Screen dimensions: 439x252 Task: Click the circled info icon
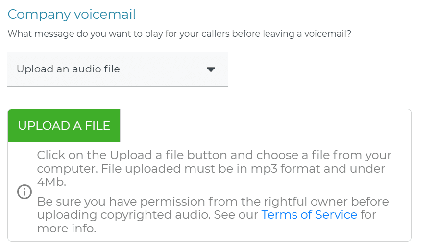pos(24,192)
